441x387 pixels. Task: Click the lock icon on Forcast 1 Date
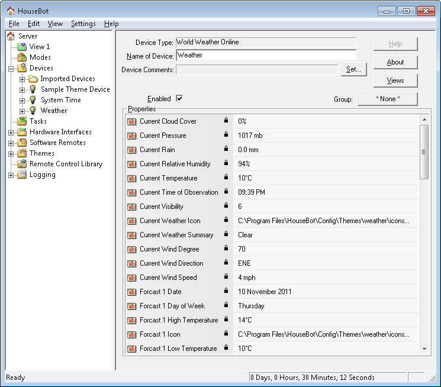[226, 291]
